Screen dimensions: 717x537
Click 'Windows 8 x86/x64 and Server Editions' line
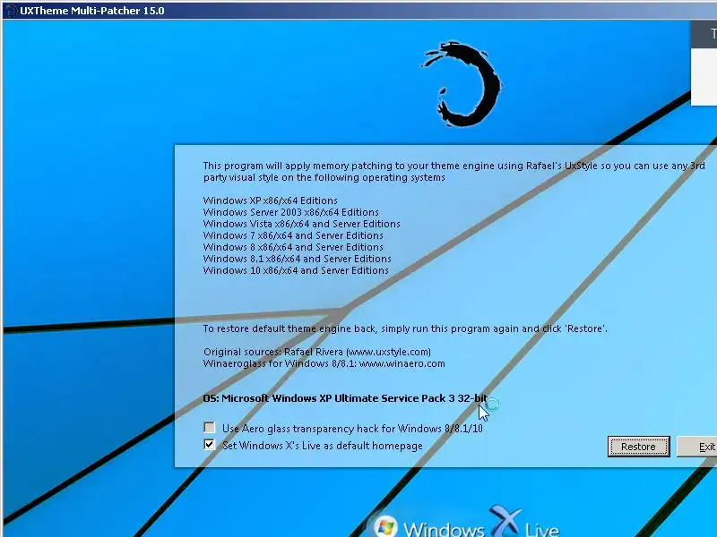(x=293, y=247)
